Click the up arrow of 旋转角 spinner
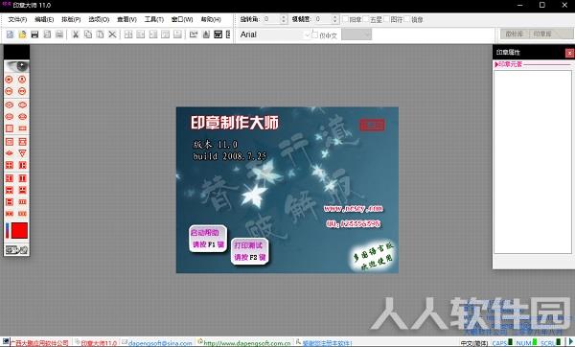This screenshot has width=575, height=347. tap(284, 16)
